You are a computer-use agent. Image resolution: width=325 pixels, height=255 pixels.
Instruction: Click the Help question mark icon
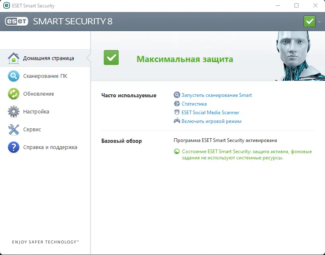(14, 147)
